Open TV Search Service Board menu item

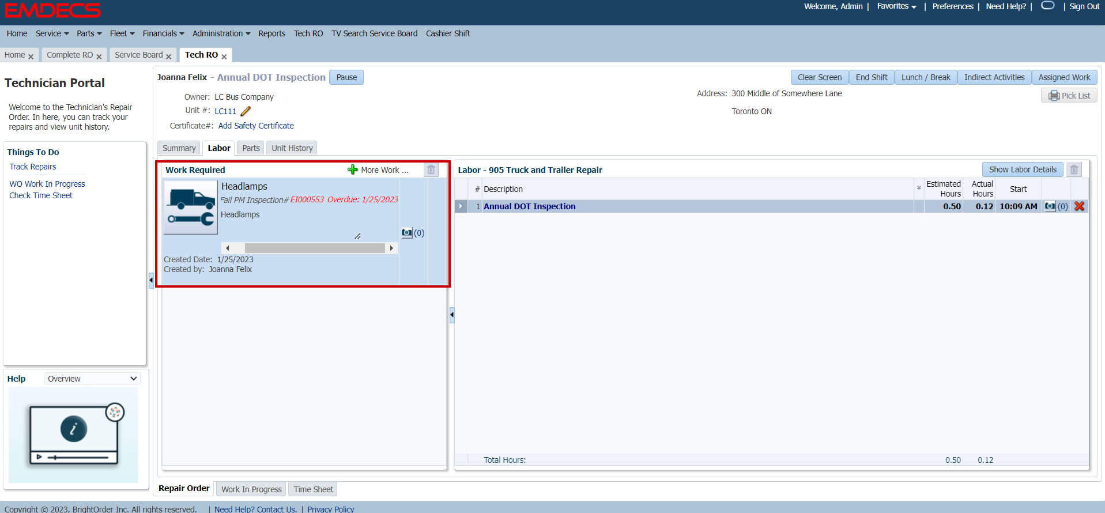[374, 33]
